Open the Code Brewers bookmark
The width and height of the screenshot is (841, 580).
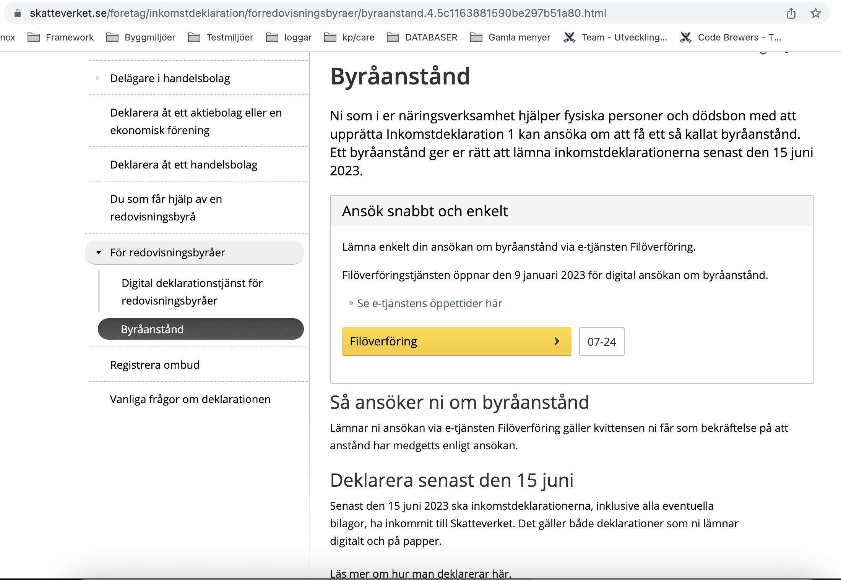click(x=731, y=37)
